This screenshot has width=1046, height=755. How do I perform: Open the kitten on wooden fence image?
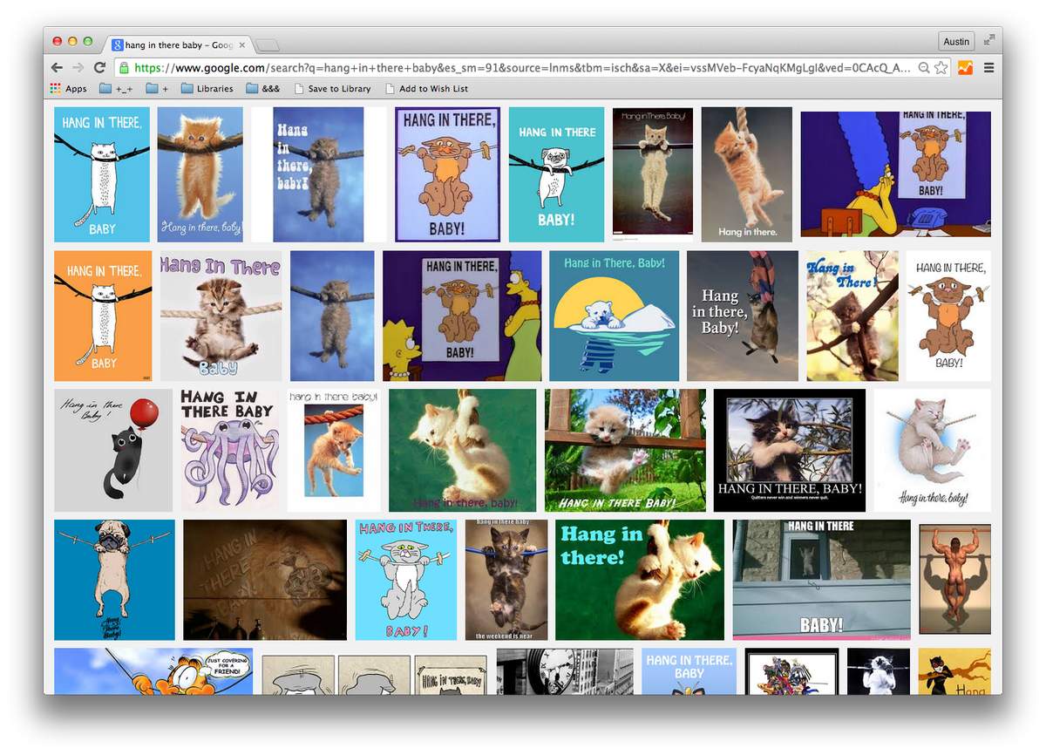[625, 450]
